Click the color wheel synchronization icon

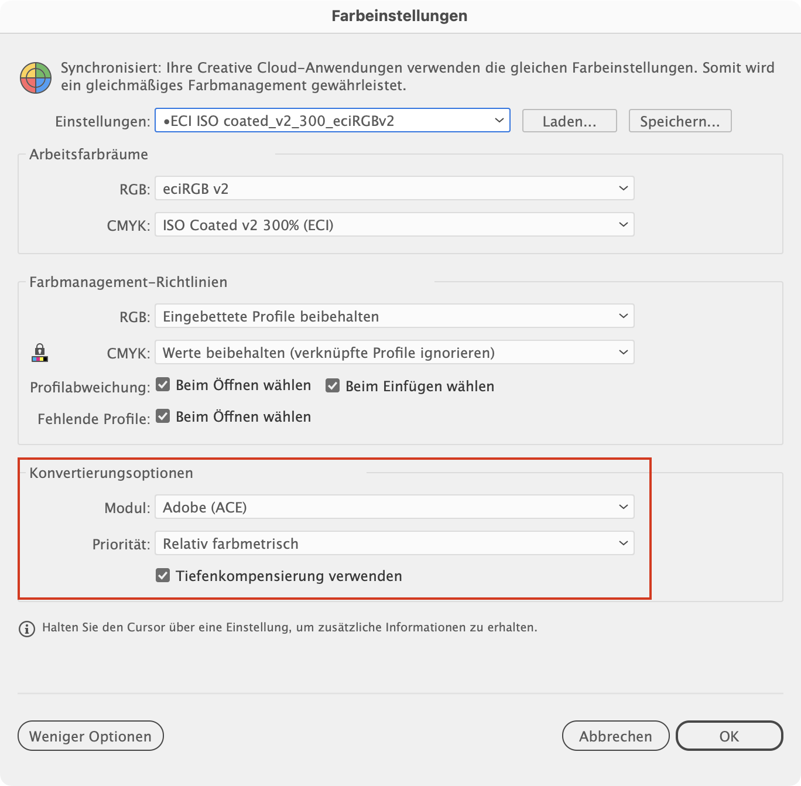pyautogui.click(x=36, y=77)
